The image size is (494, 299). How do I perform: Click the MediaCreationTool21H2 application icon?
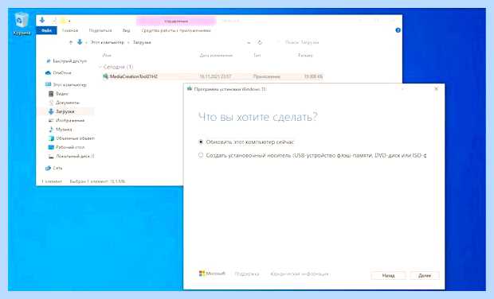pos(105,76)
